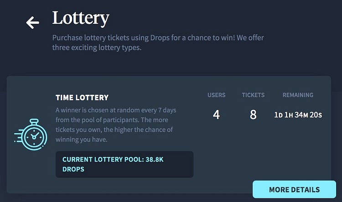Click the 38.8K Drops pool amount
The width and height of the screenshot is (342, 202).
click(155, 160)
